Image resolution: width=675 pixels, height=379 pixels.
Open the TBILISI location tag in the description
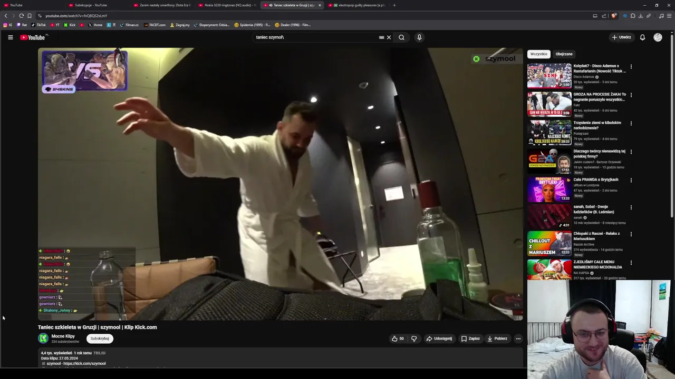pos(99,353)
